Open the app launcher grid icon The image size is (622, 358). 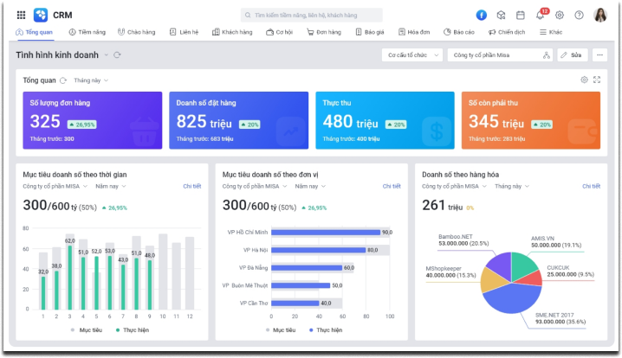(x=21, y=15)
